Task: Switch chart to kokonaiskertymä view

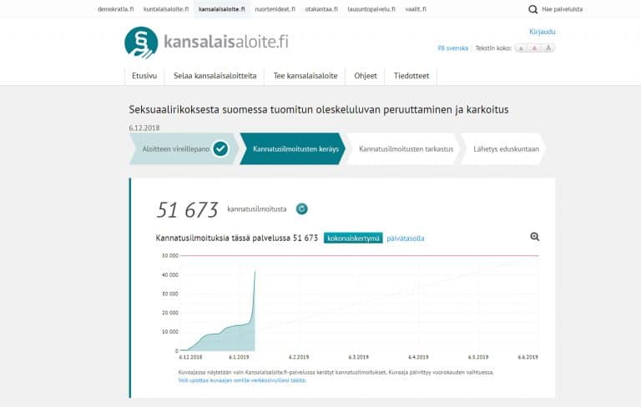Action: pyautogui.click(x=353, y=238)
